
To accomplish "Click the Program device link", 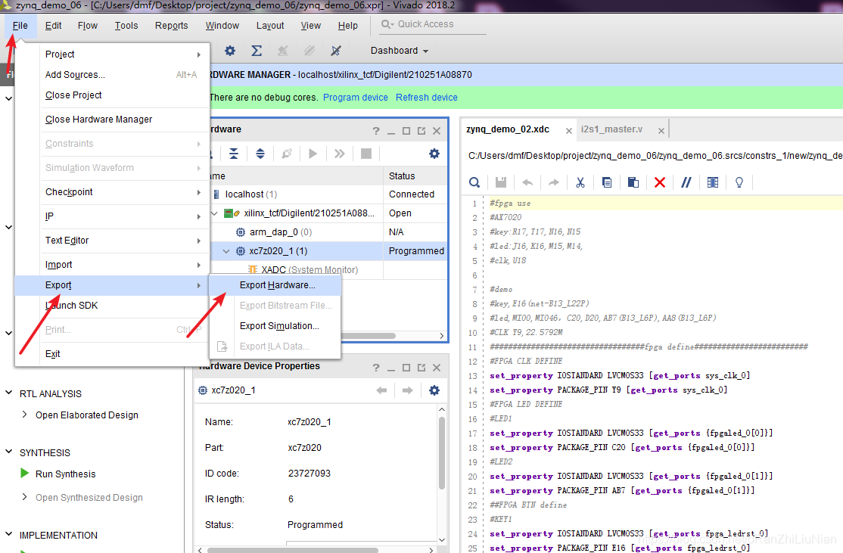I will coord(356,98).
